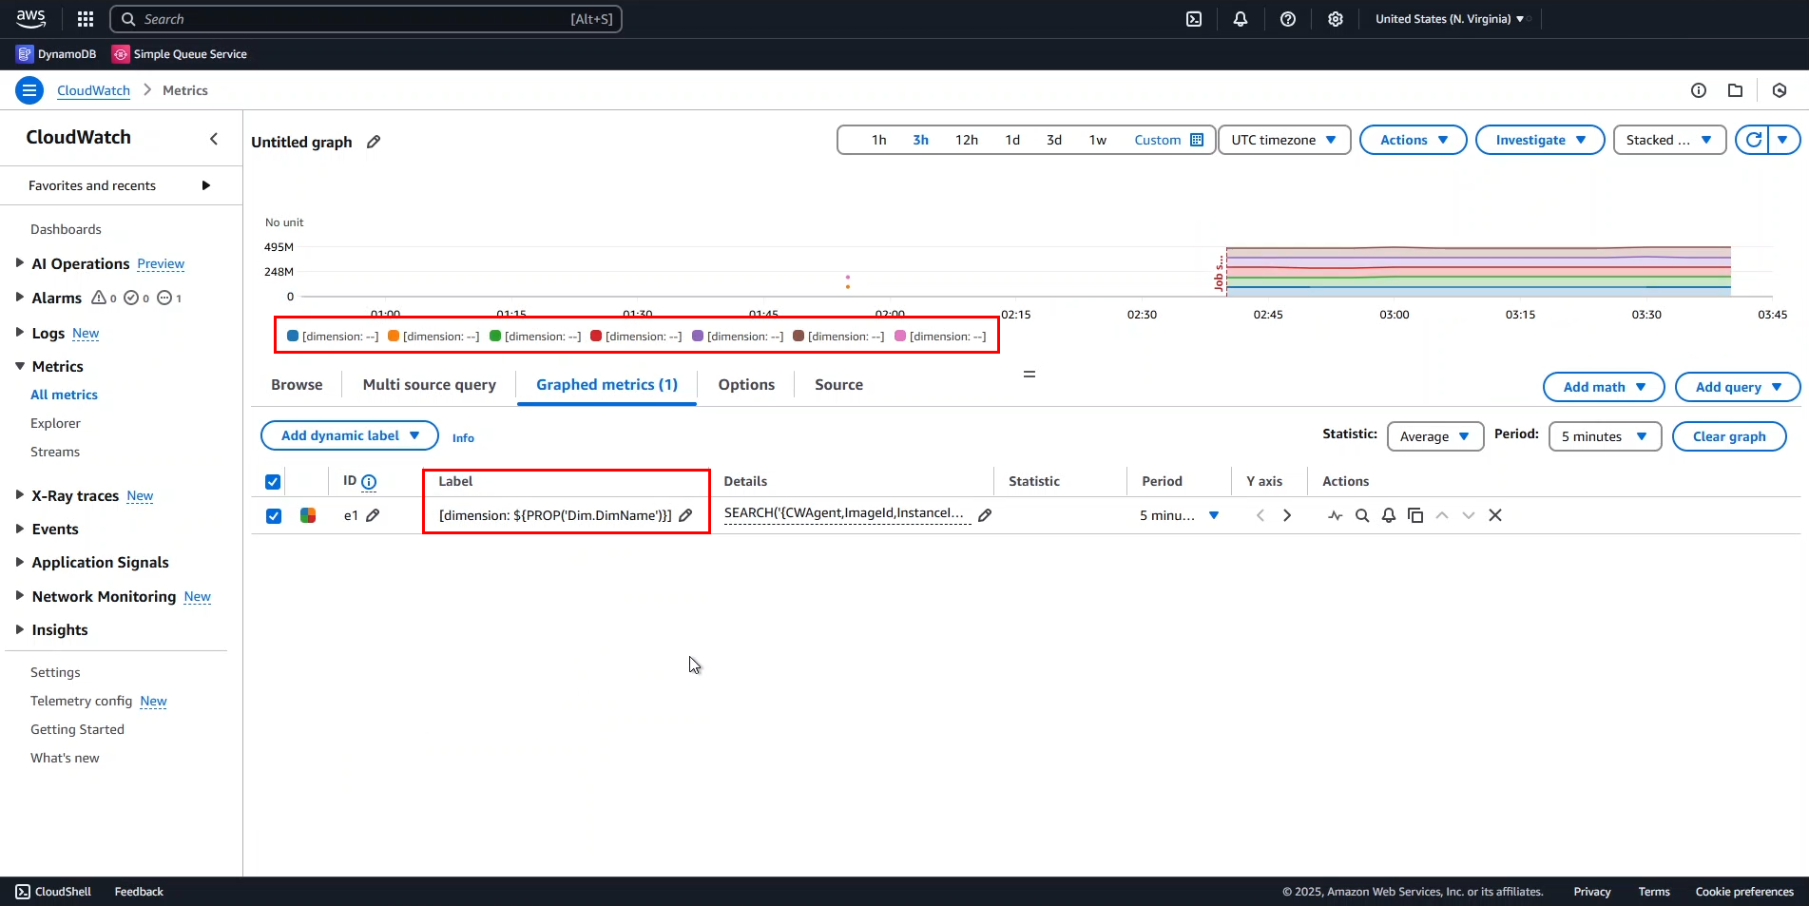Switch to the Source tab
This screenshot has height=906, width=1809.
837,384
